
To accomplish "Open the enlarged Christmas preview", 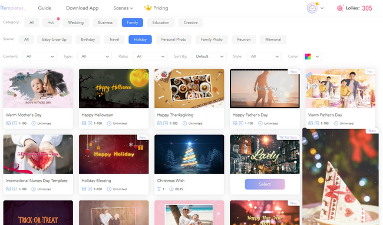I will coord(341,177).
